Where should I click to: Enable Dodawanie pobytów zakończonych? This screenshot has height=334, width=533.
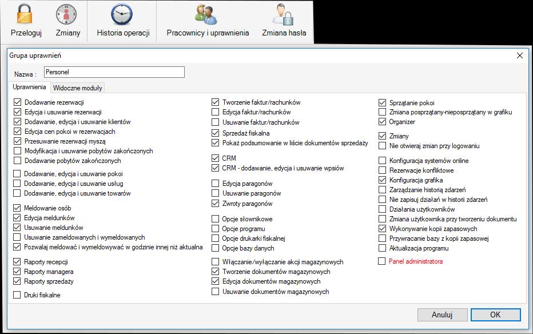[x=17, y=160]
